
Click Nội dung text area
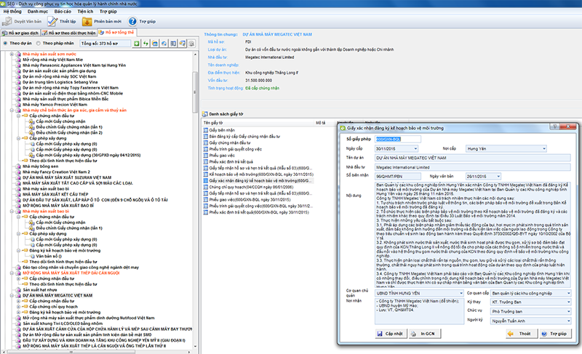[x=473, y=234]
